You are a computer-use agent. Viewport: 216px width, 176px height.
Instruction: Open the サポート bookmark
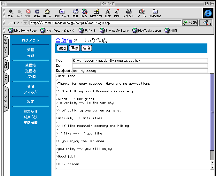[87, 30]
